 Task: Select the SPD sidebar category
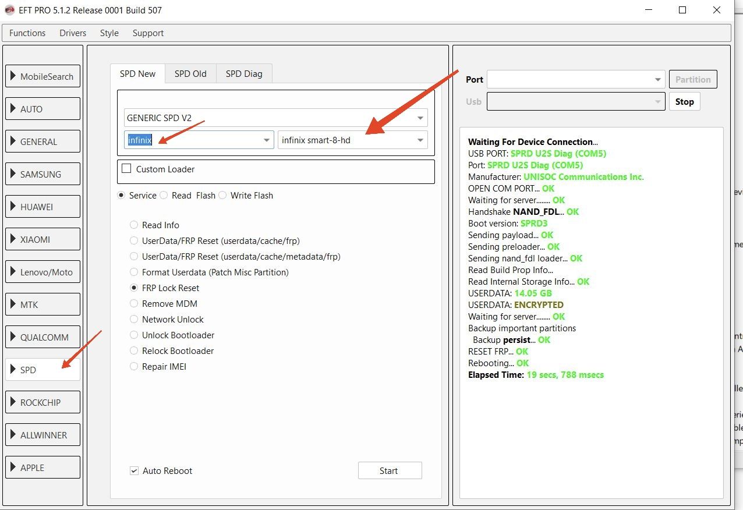(x=43, y=370)
